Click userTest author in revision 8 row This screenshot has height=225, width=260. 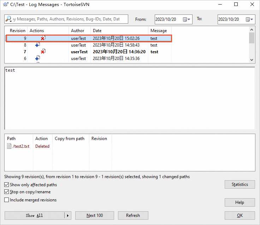click(x=78, y=45)
